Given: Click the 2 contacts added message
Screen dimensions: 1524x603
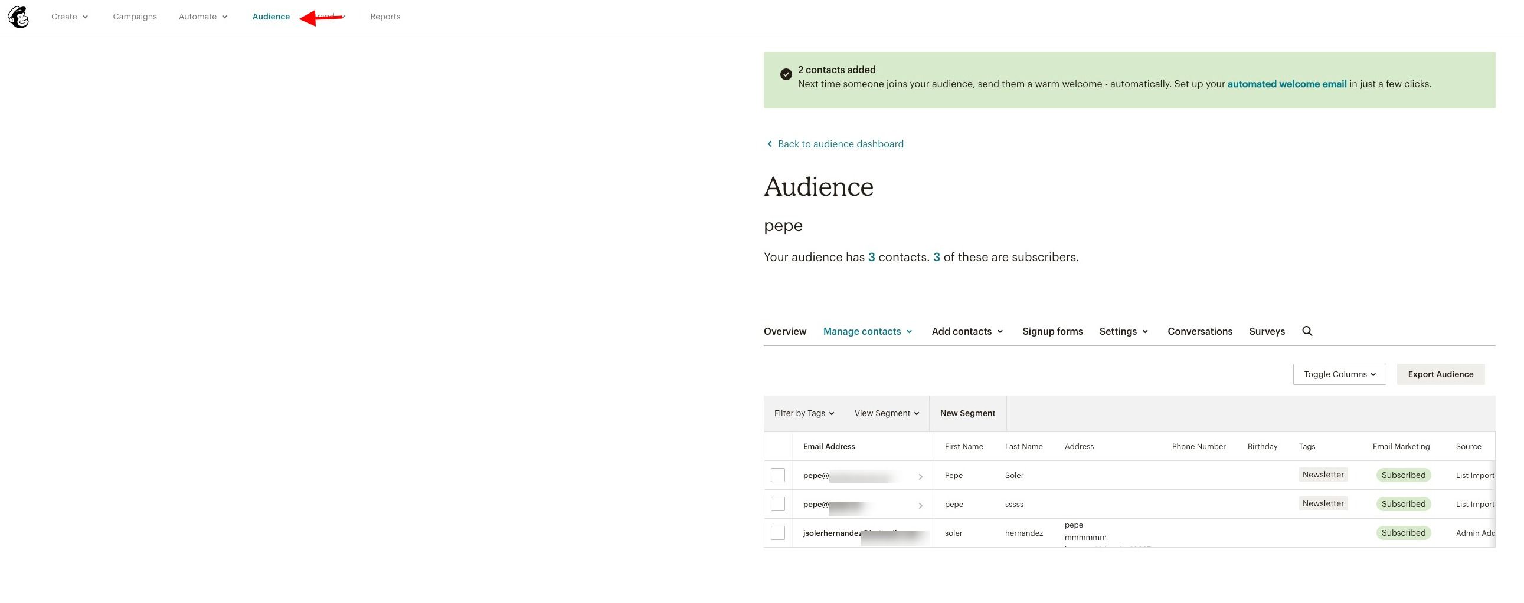Looking at the screenshot, I should pyautogui.click(x=836, y=70).
